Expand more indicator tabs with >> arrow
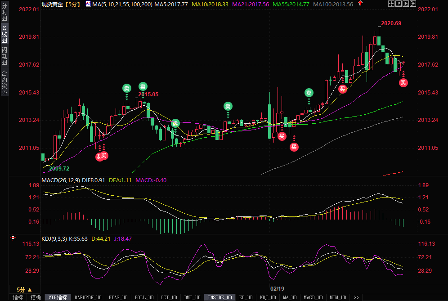448x301 pixels. pyautogui.click(x=356, y=297)
